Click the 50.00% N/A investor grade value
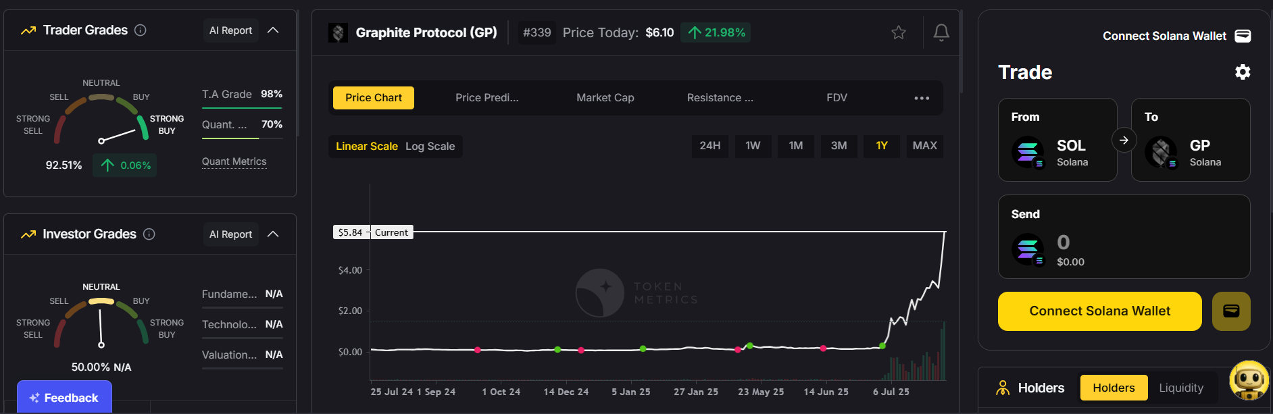 click(101, 367)
